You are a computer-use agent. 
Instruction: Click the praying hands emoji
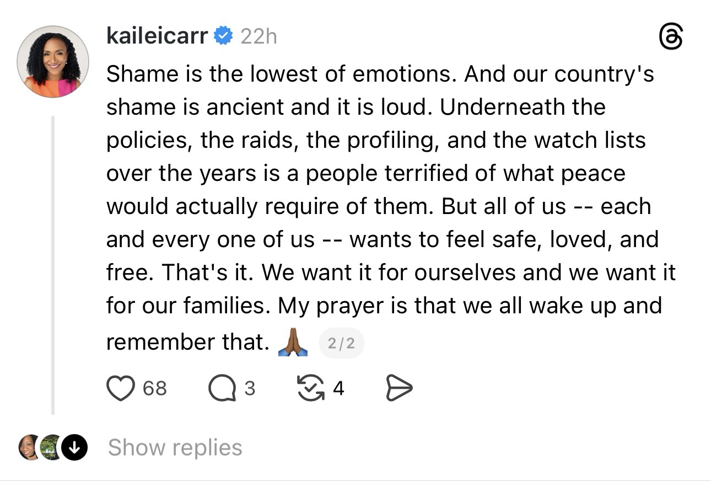click(293, 343)
